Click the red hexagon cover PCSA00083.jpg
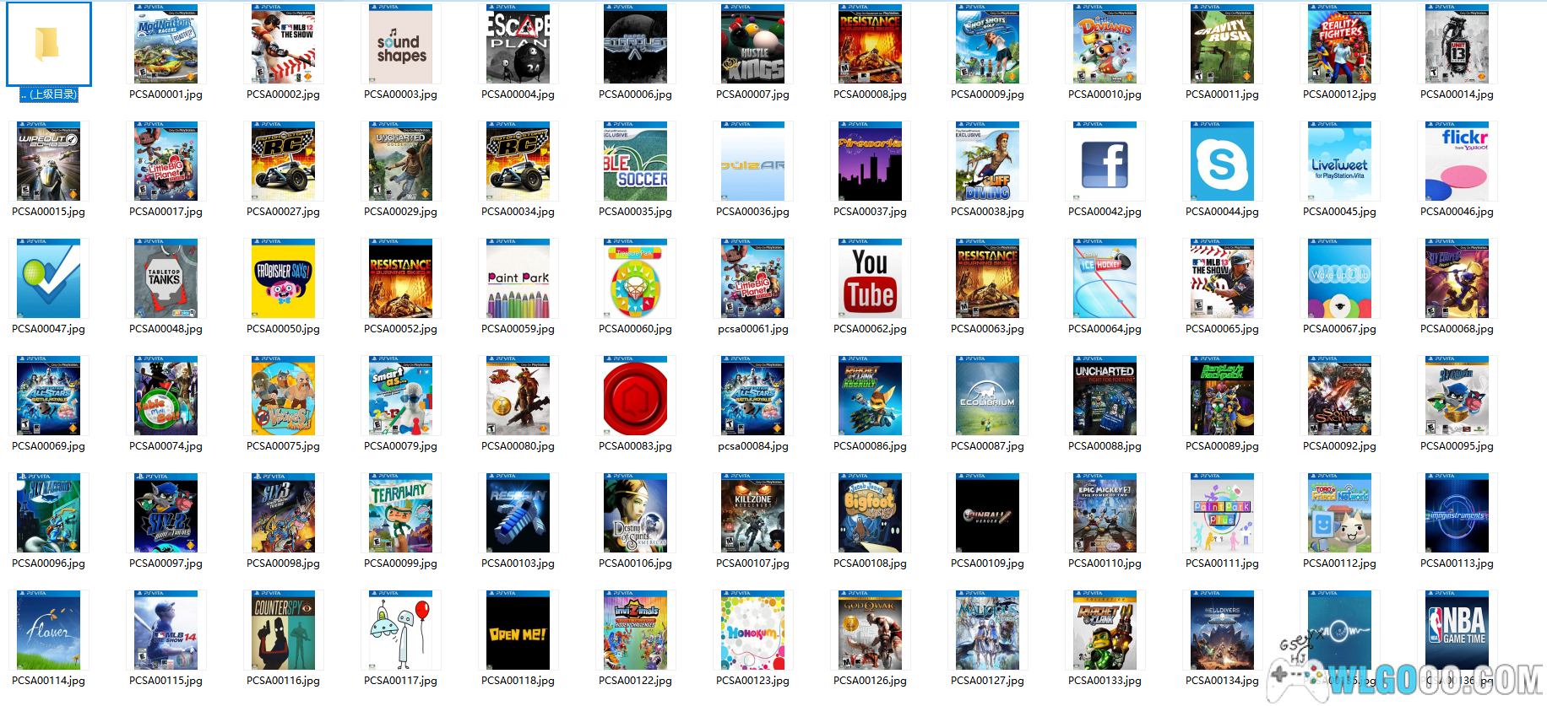The height and width of the screenshot is (706, 1547). [x=635, y=396]
